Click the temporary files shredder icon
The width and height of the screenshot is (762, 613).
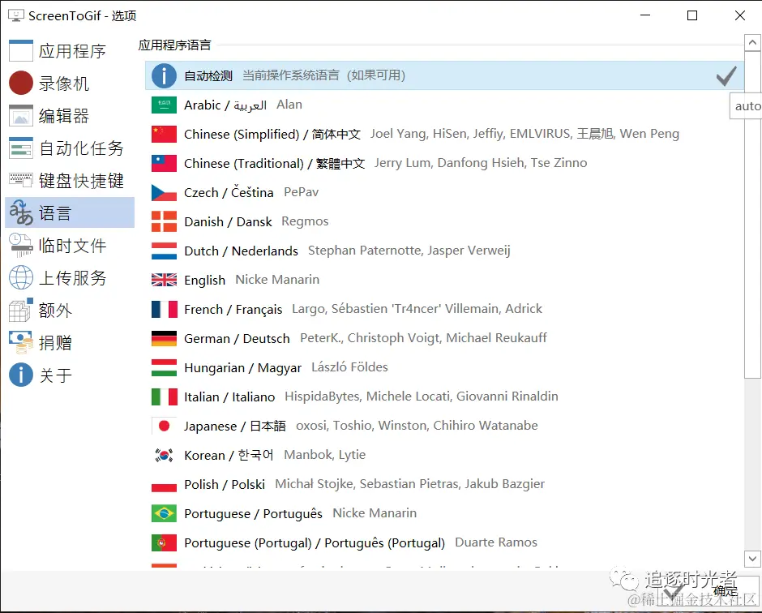coord(21,245)
